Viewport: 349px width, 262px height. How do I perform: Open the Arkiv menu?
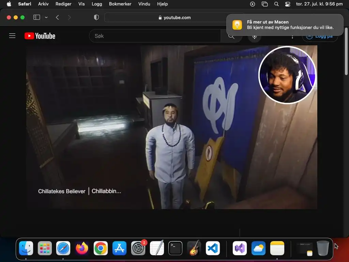click(43, 4)
